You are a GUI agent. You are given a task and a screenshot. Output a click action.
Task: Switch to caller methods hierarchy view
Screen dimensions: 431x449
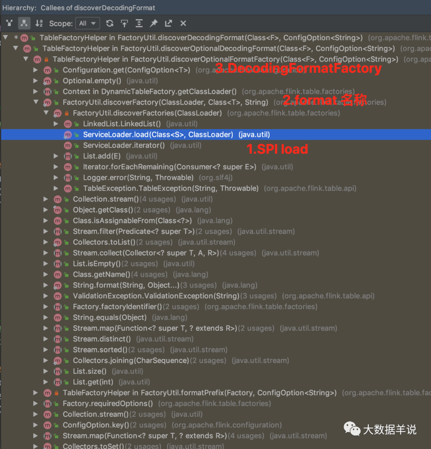point(10,23)
